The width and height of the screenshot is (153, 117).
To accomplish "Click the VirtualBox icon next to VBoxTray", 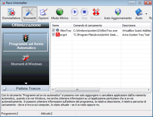I will pyautogui.click(x=58, y=30).
